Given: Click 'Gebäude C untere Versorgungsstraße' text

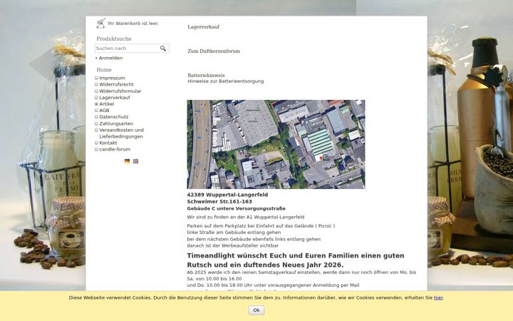Looking at the screenshot, I should click(237, 208).
